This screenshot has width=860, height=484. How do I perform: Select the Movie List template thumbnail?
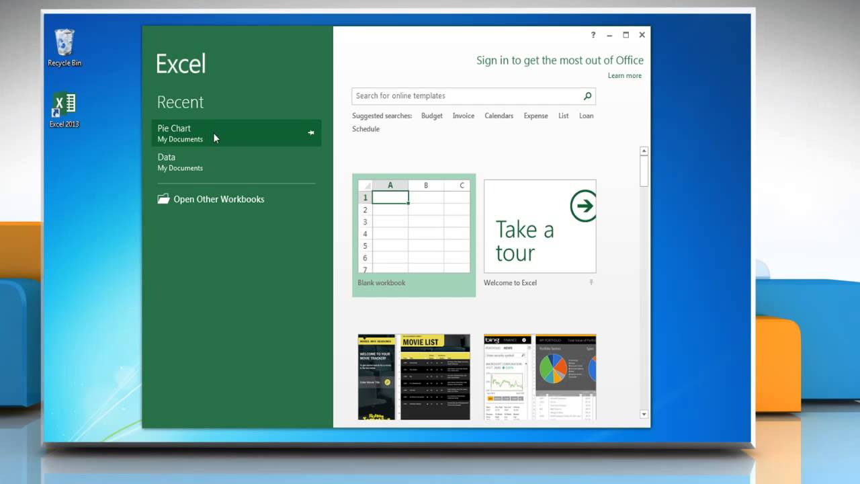click(x=414, y=377)
